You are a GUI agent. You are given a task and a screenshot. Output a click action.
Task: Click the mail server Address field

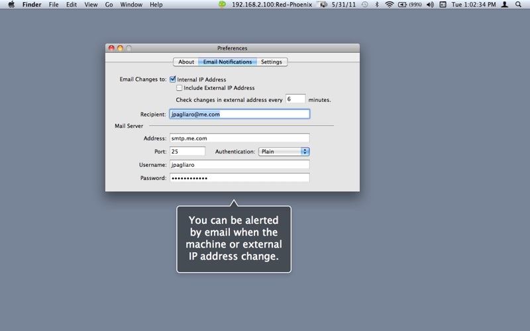239,138
